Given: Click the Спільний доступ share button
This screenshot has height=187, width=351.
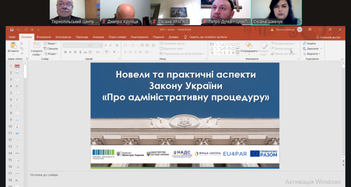Looking at the screenshot, I should pyautogui.click(x=329, y=36).
